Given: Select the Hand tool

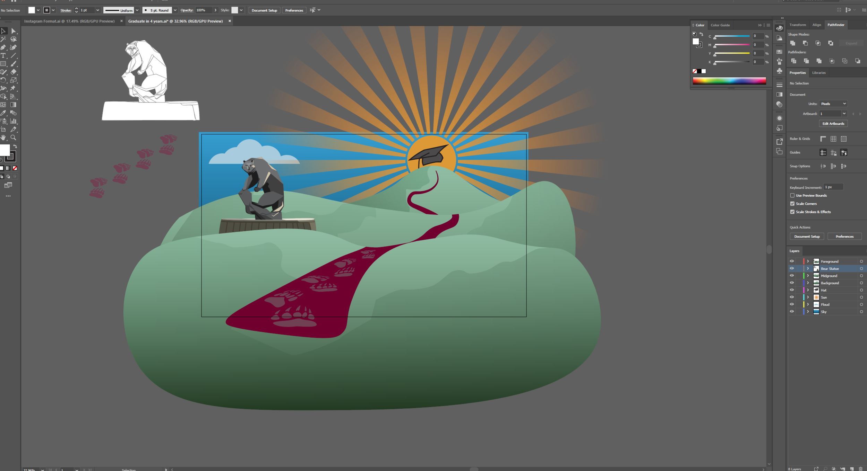Looking at the screenshot, I should (3, 137).
